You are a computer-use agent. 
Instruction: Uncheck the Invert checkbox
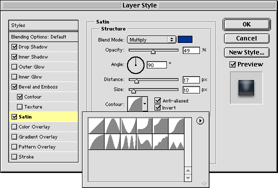(x=157, y=107)
